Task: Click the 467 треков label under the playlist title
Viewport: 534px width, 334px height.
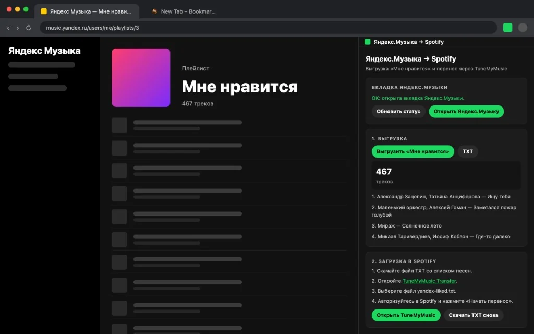Action: [x=198, y=104]
